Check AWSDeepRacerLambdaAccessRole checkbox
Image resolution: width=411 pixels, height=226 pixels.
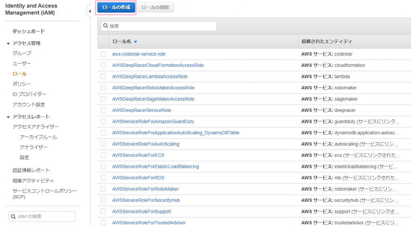coord(103,77)
